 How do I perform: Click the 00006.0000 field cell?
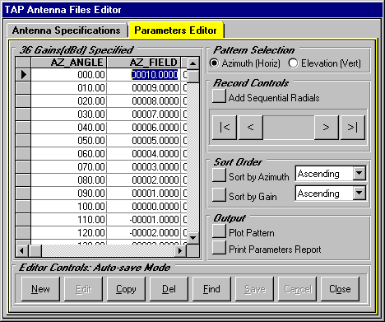(144, 128)
